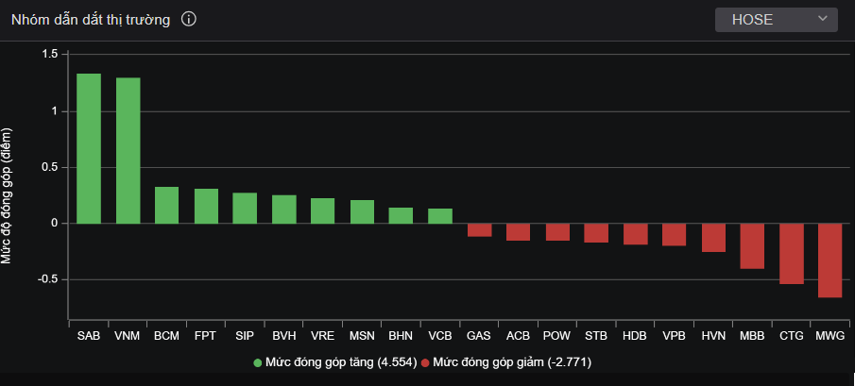Click the FPT bar in chart
Image resolution: width=855 pixels, height=386 pixels.
coord(206,206)
